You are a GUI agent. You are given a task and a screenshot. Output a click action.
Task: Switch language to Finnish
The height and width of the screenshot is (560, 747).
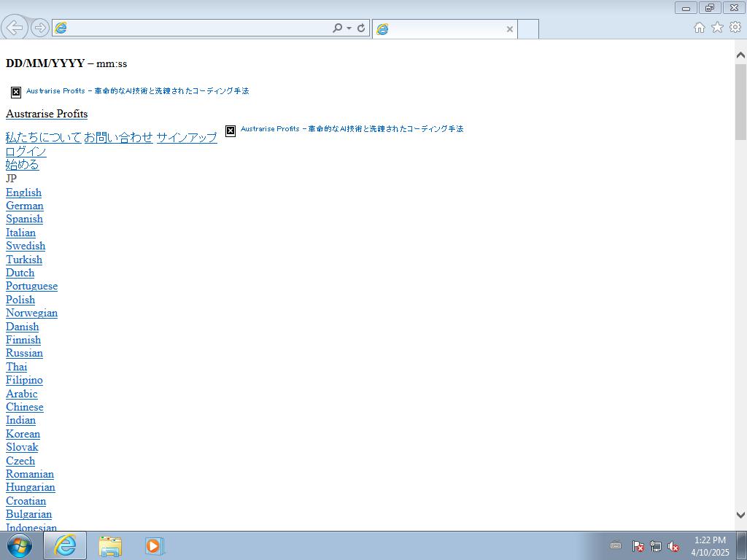[x=23, y=340]
